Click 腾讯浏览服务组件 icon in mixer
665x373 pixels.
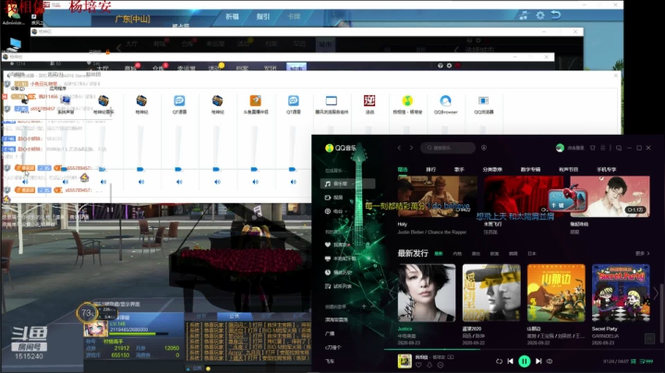tap(332, 101)
